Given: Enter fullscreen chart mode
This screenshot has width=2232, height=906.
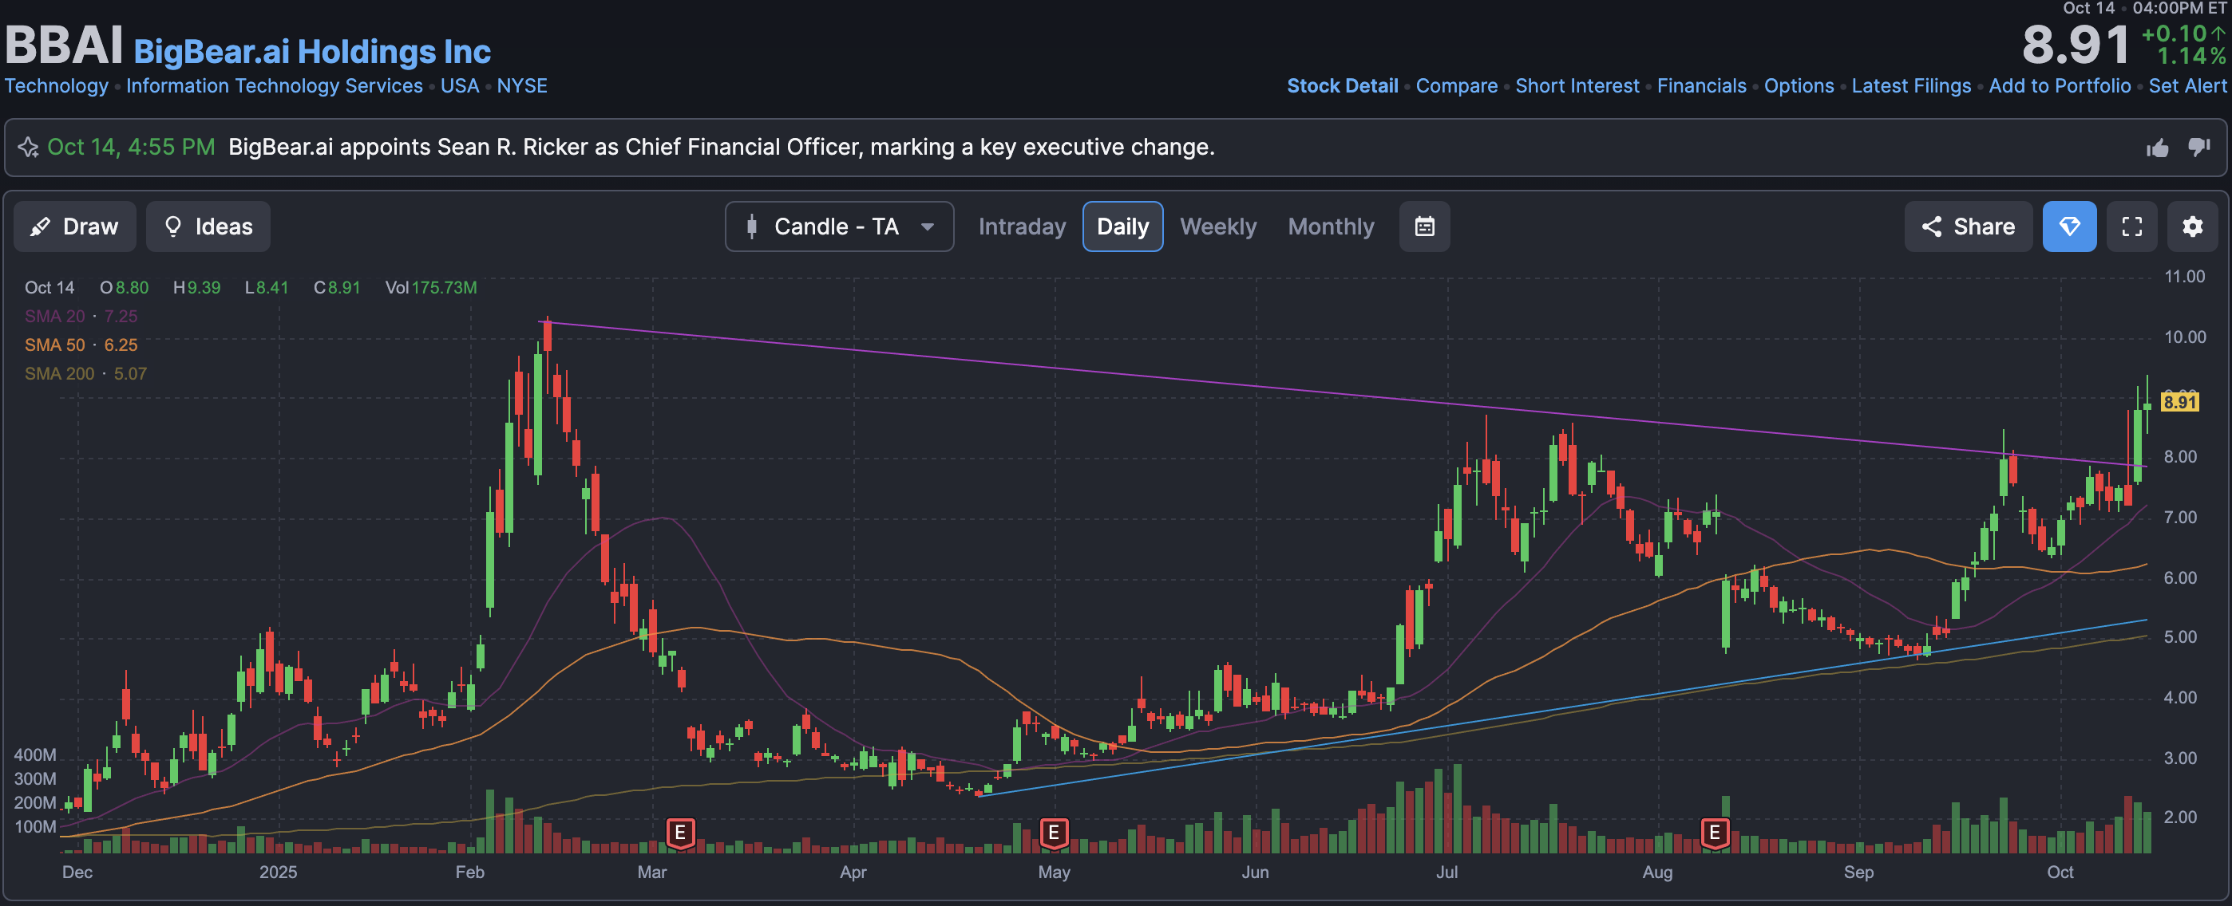Looking at the screenshot, I should tap(2131, 226).
